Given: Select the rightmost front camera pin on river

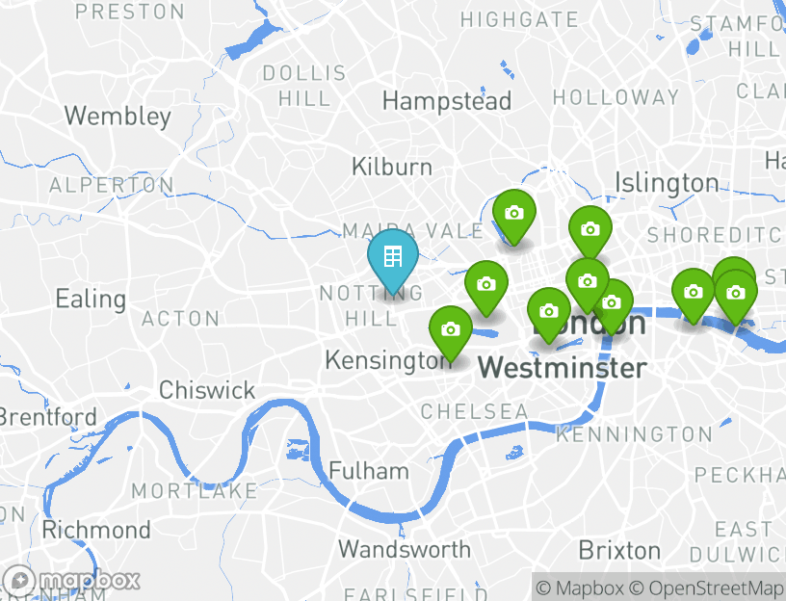Looking at the screenshot, I should [735, 294].
